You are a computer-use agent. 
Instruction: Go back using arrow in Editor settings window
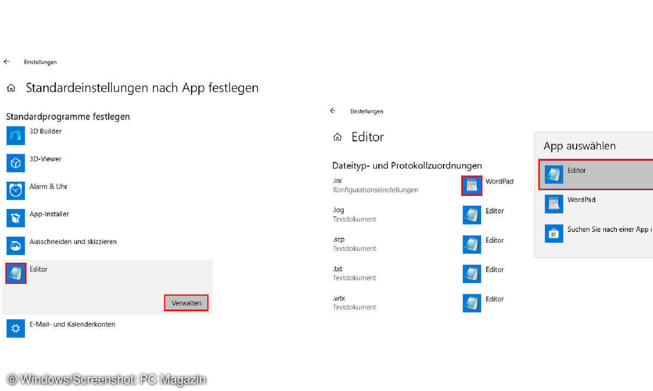point(333,111)
